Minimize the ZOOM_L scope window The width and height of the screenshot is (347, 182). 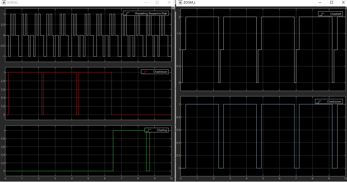[320, 2]
